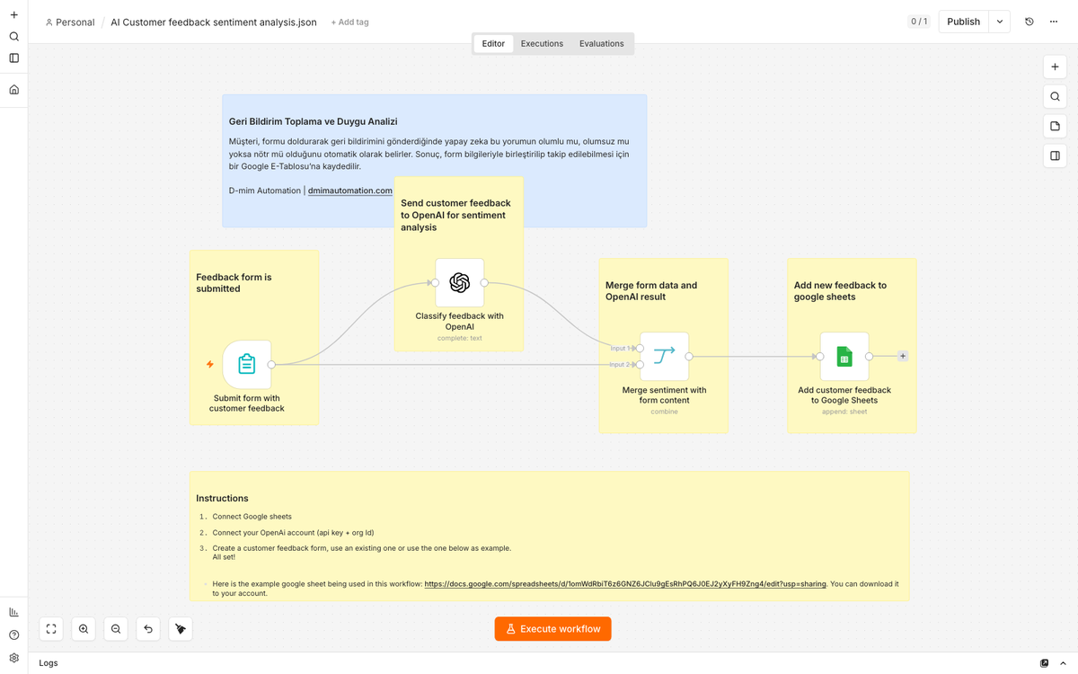Screen dimensions: 1078x674
Task: Open the Publish dropdown arrow
Action: (1000, 22)
